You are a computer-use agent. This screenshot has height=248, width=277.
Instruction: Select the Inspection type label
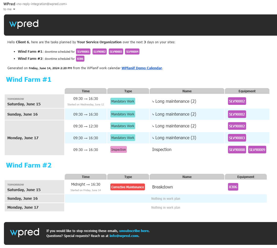[118, 149]
